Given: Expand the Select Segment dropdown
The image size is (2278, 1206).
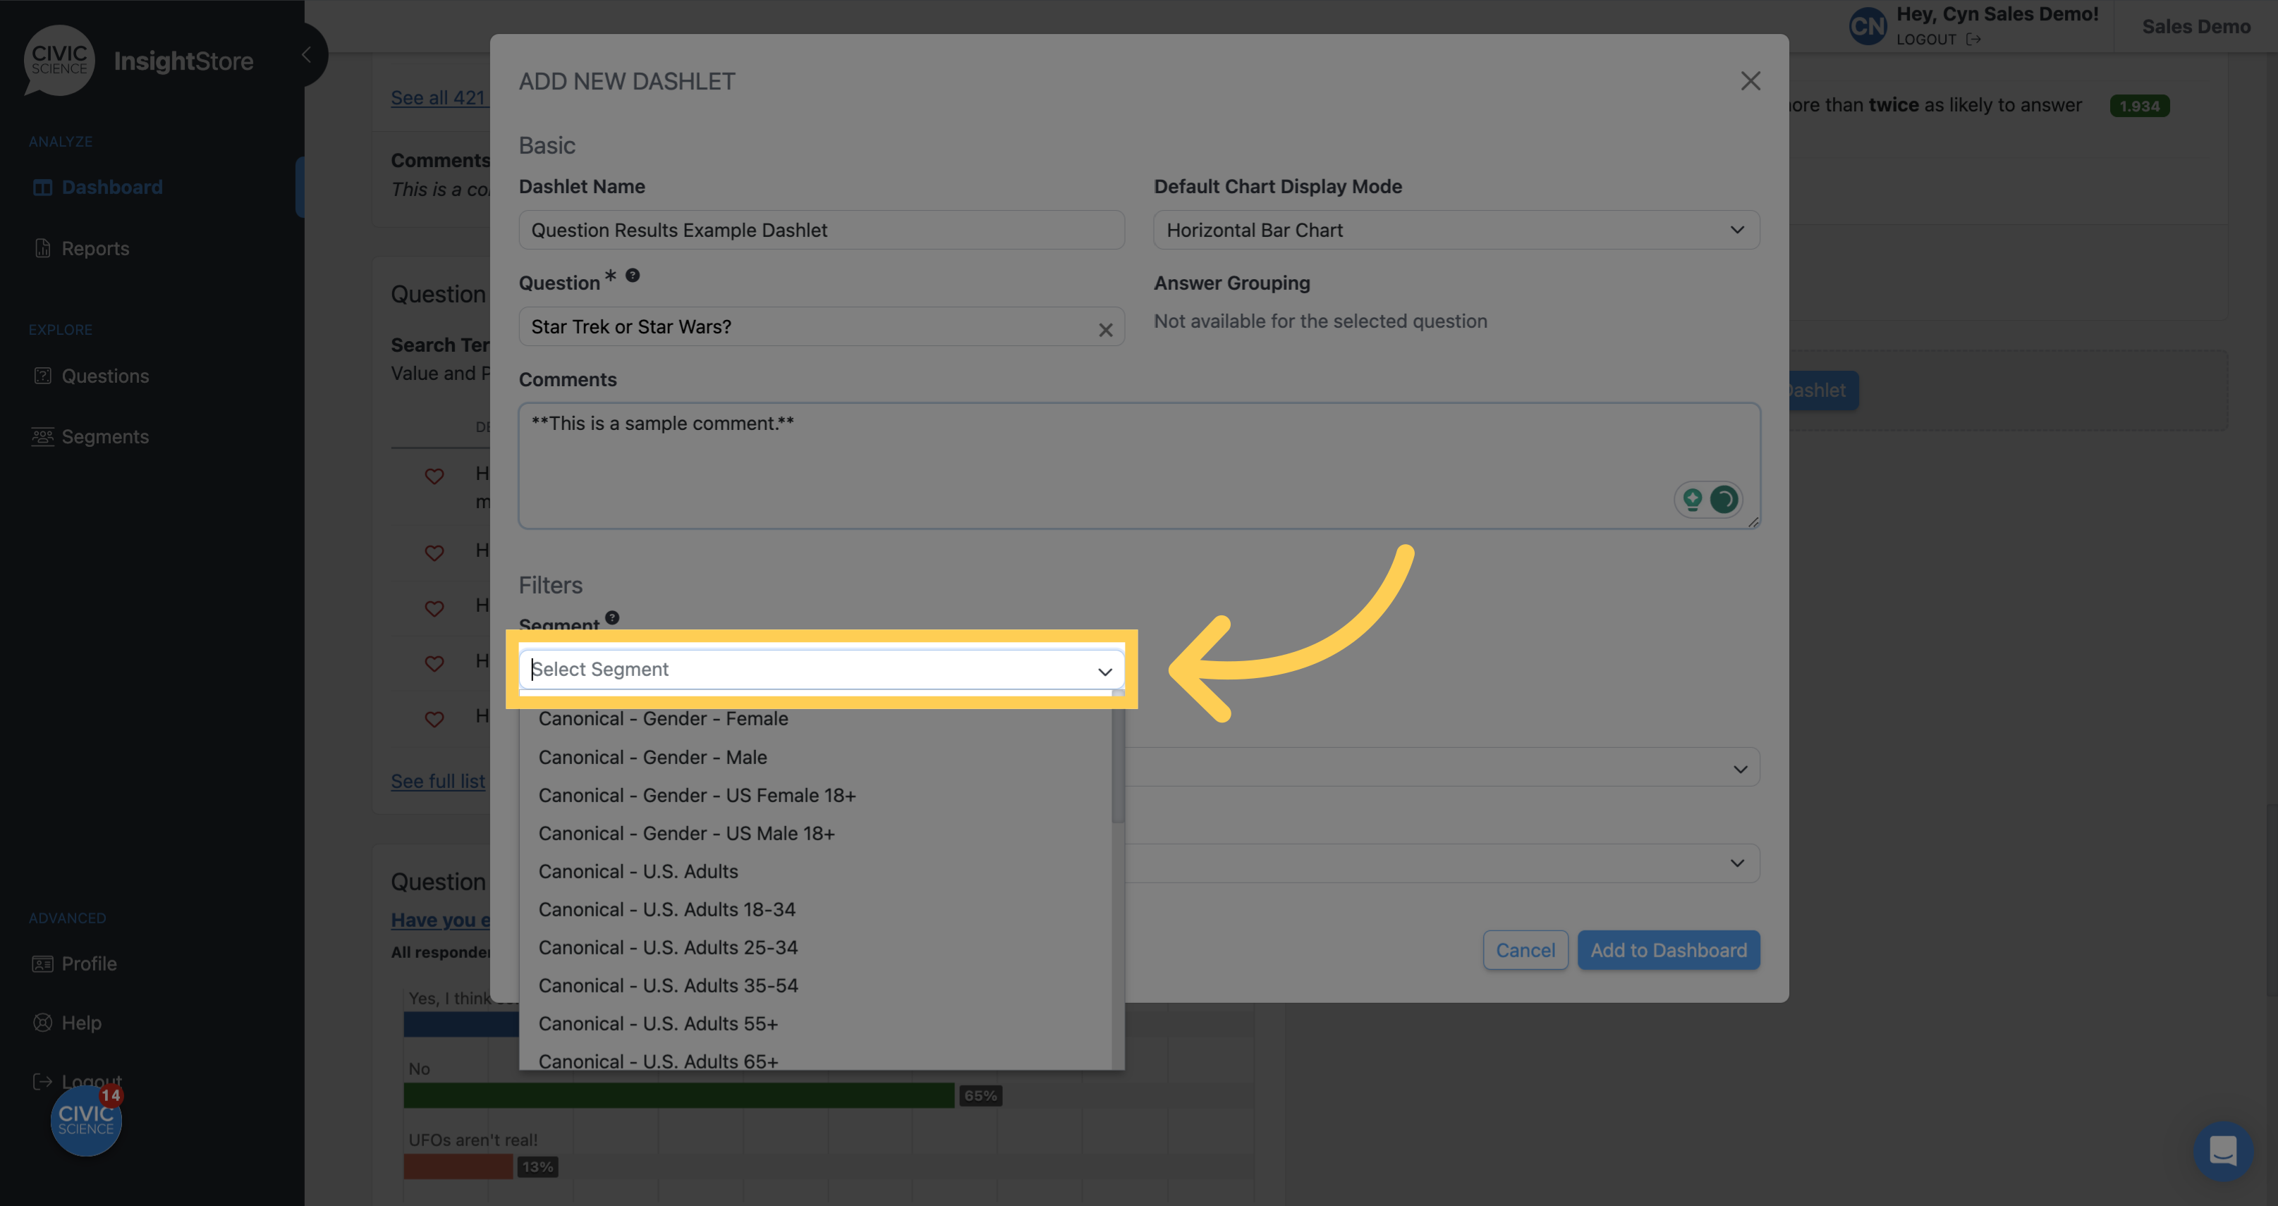Looking at the screenshot, I should [822, 670].
